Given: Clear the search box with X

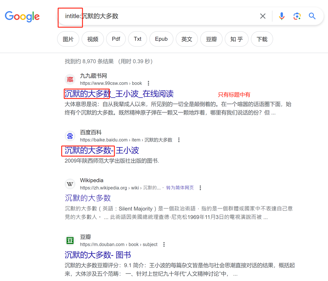Looking at the screenshot, I should 263,16.
